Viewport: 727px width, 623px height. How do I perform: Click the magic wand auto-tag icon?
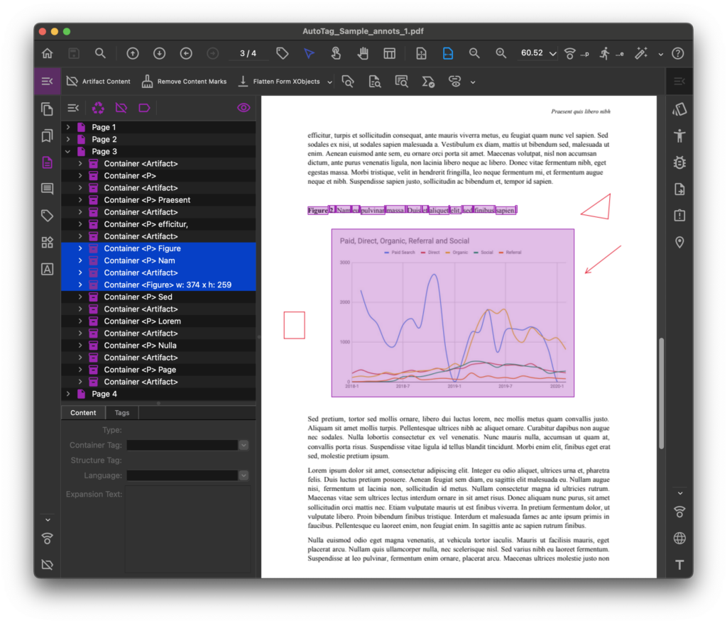tap(641, 53)
